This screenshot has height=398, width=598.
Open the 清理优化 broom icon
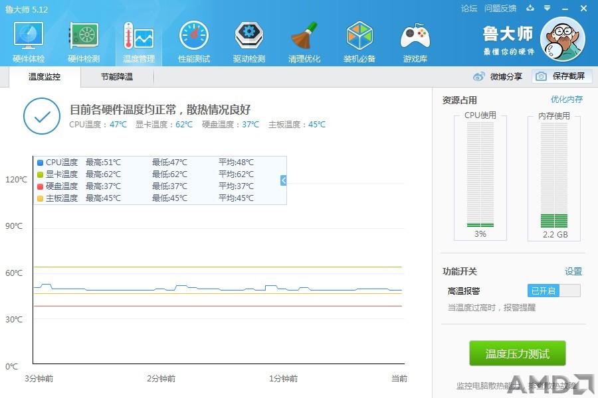click(x=304, y=36)
